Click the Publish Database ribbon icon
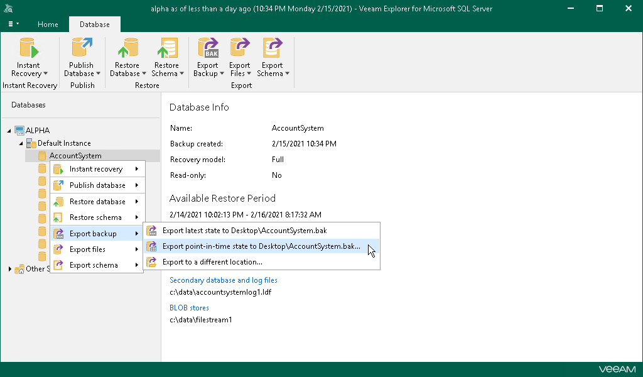 coord(82,48)
